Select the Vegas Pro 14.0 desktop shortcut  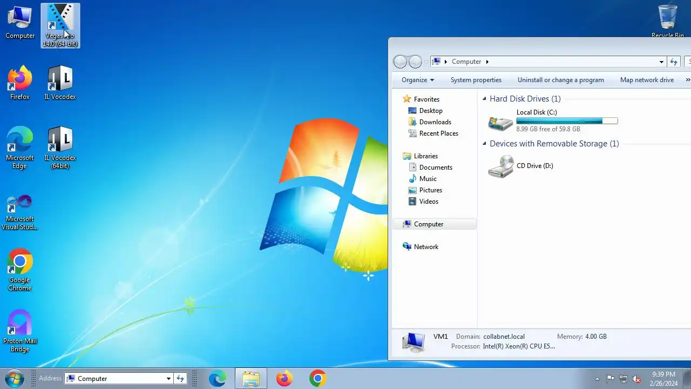tap(60, 25)
